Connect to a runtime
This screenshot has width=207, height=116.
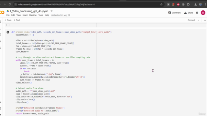[191, 20]
